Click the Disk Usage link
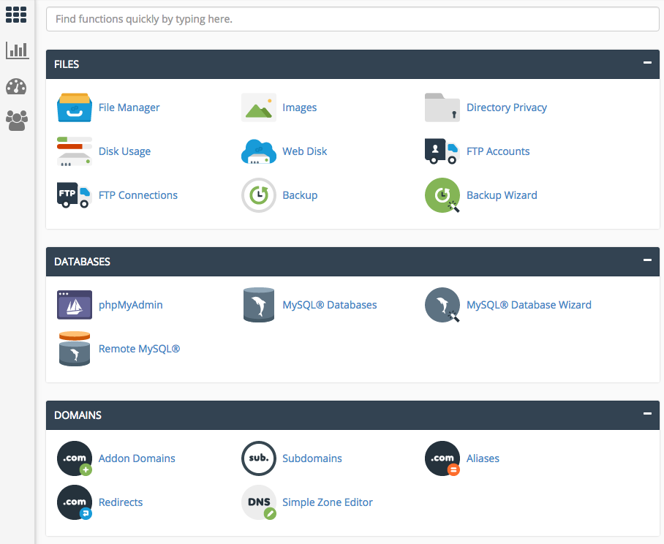Viewport: 664px width, 544px height. (124, 151)
